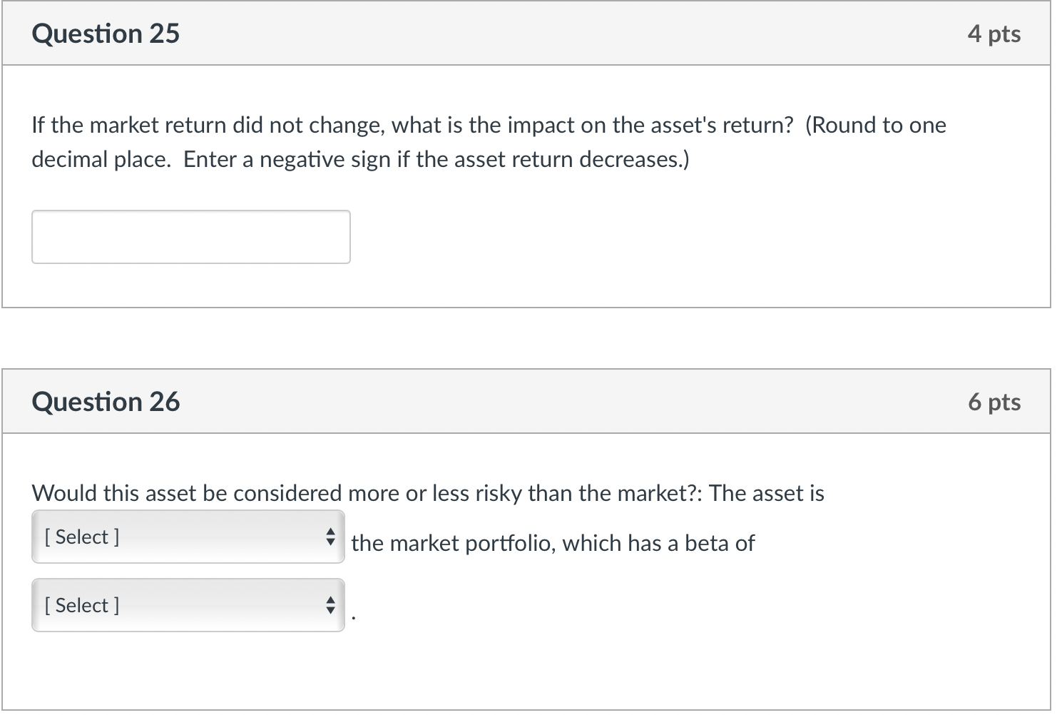Click the "6 pts" points label

pos(994,402)
